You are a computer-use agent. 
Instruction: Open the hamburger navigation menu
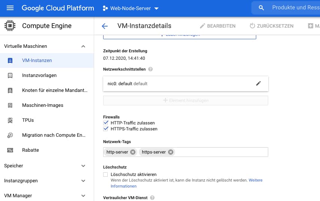click(x=10, y=8)
